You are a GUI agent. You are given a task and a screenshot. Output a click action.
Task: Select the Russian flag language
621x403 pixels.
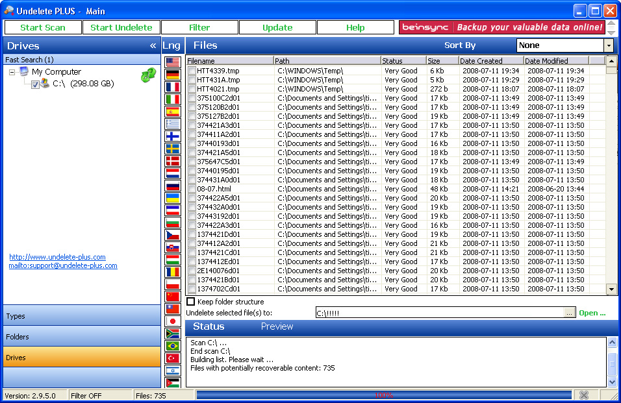click(x=173, y=186)
